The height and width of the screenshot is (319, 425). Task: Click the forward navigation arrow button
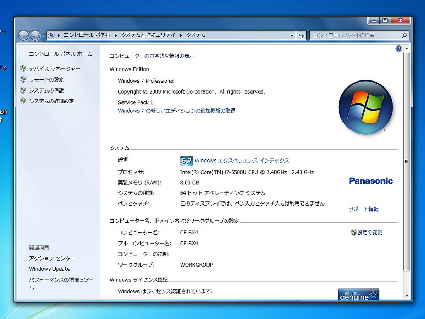point(35,35)
